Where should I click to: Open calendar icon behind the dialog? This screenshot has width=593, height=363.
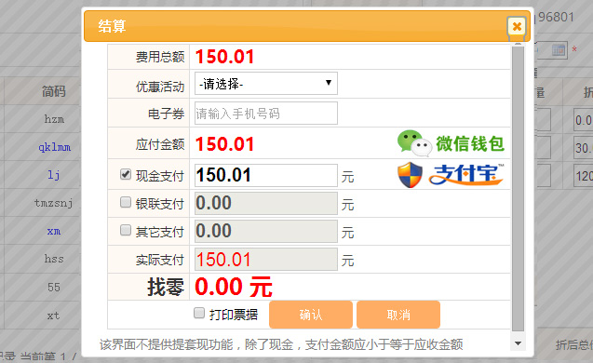[x=559, y=50]
